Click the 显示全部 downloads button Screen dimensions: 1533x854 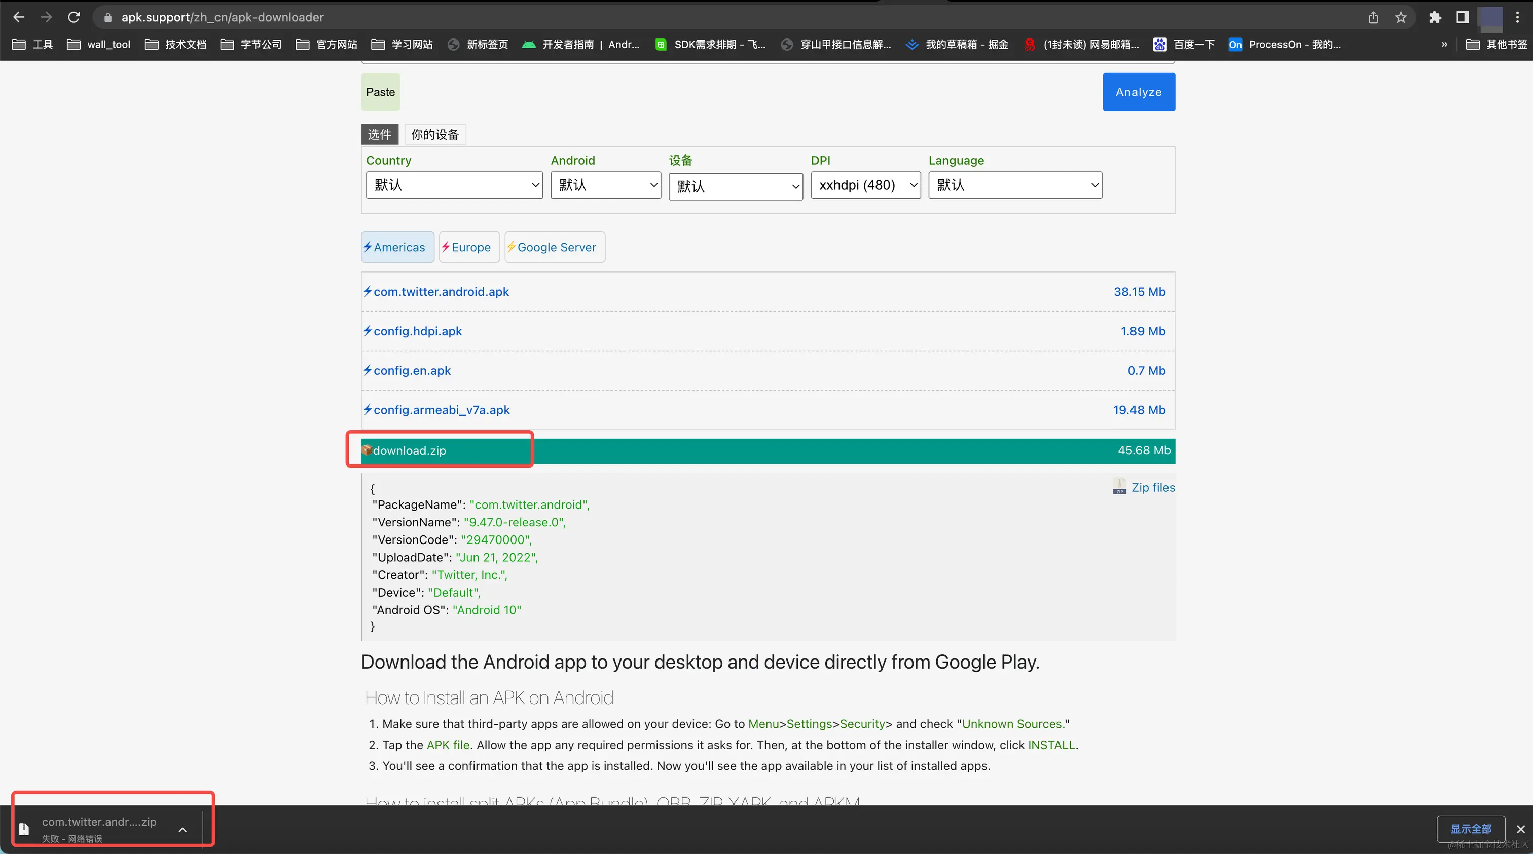[1471, 829]
